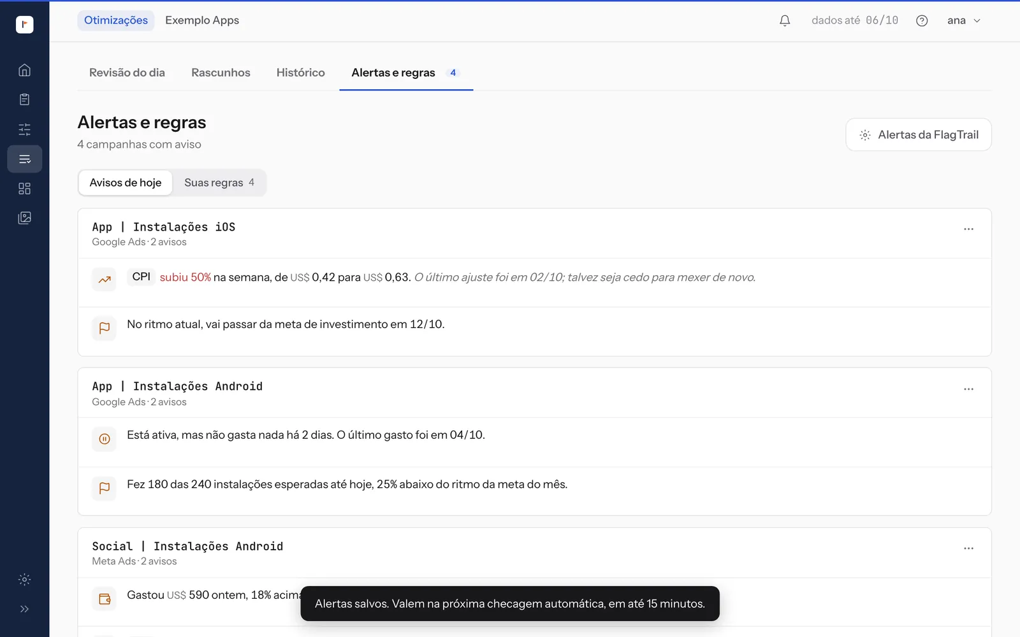Image resolution: width=1020 pixels, height=637 pixels.
Task: Open the sliders icon in sidebar
Action: pos(24,129)
